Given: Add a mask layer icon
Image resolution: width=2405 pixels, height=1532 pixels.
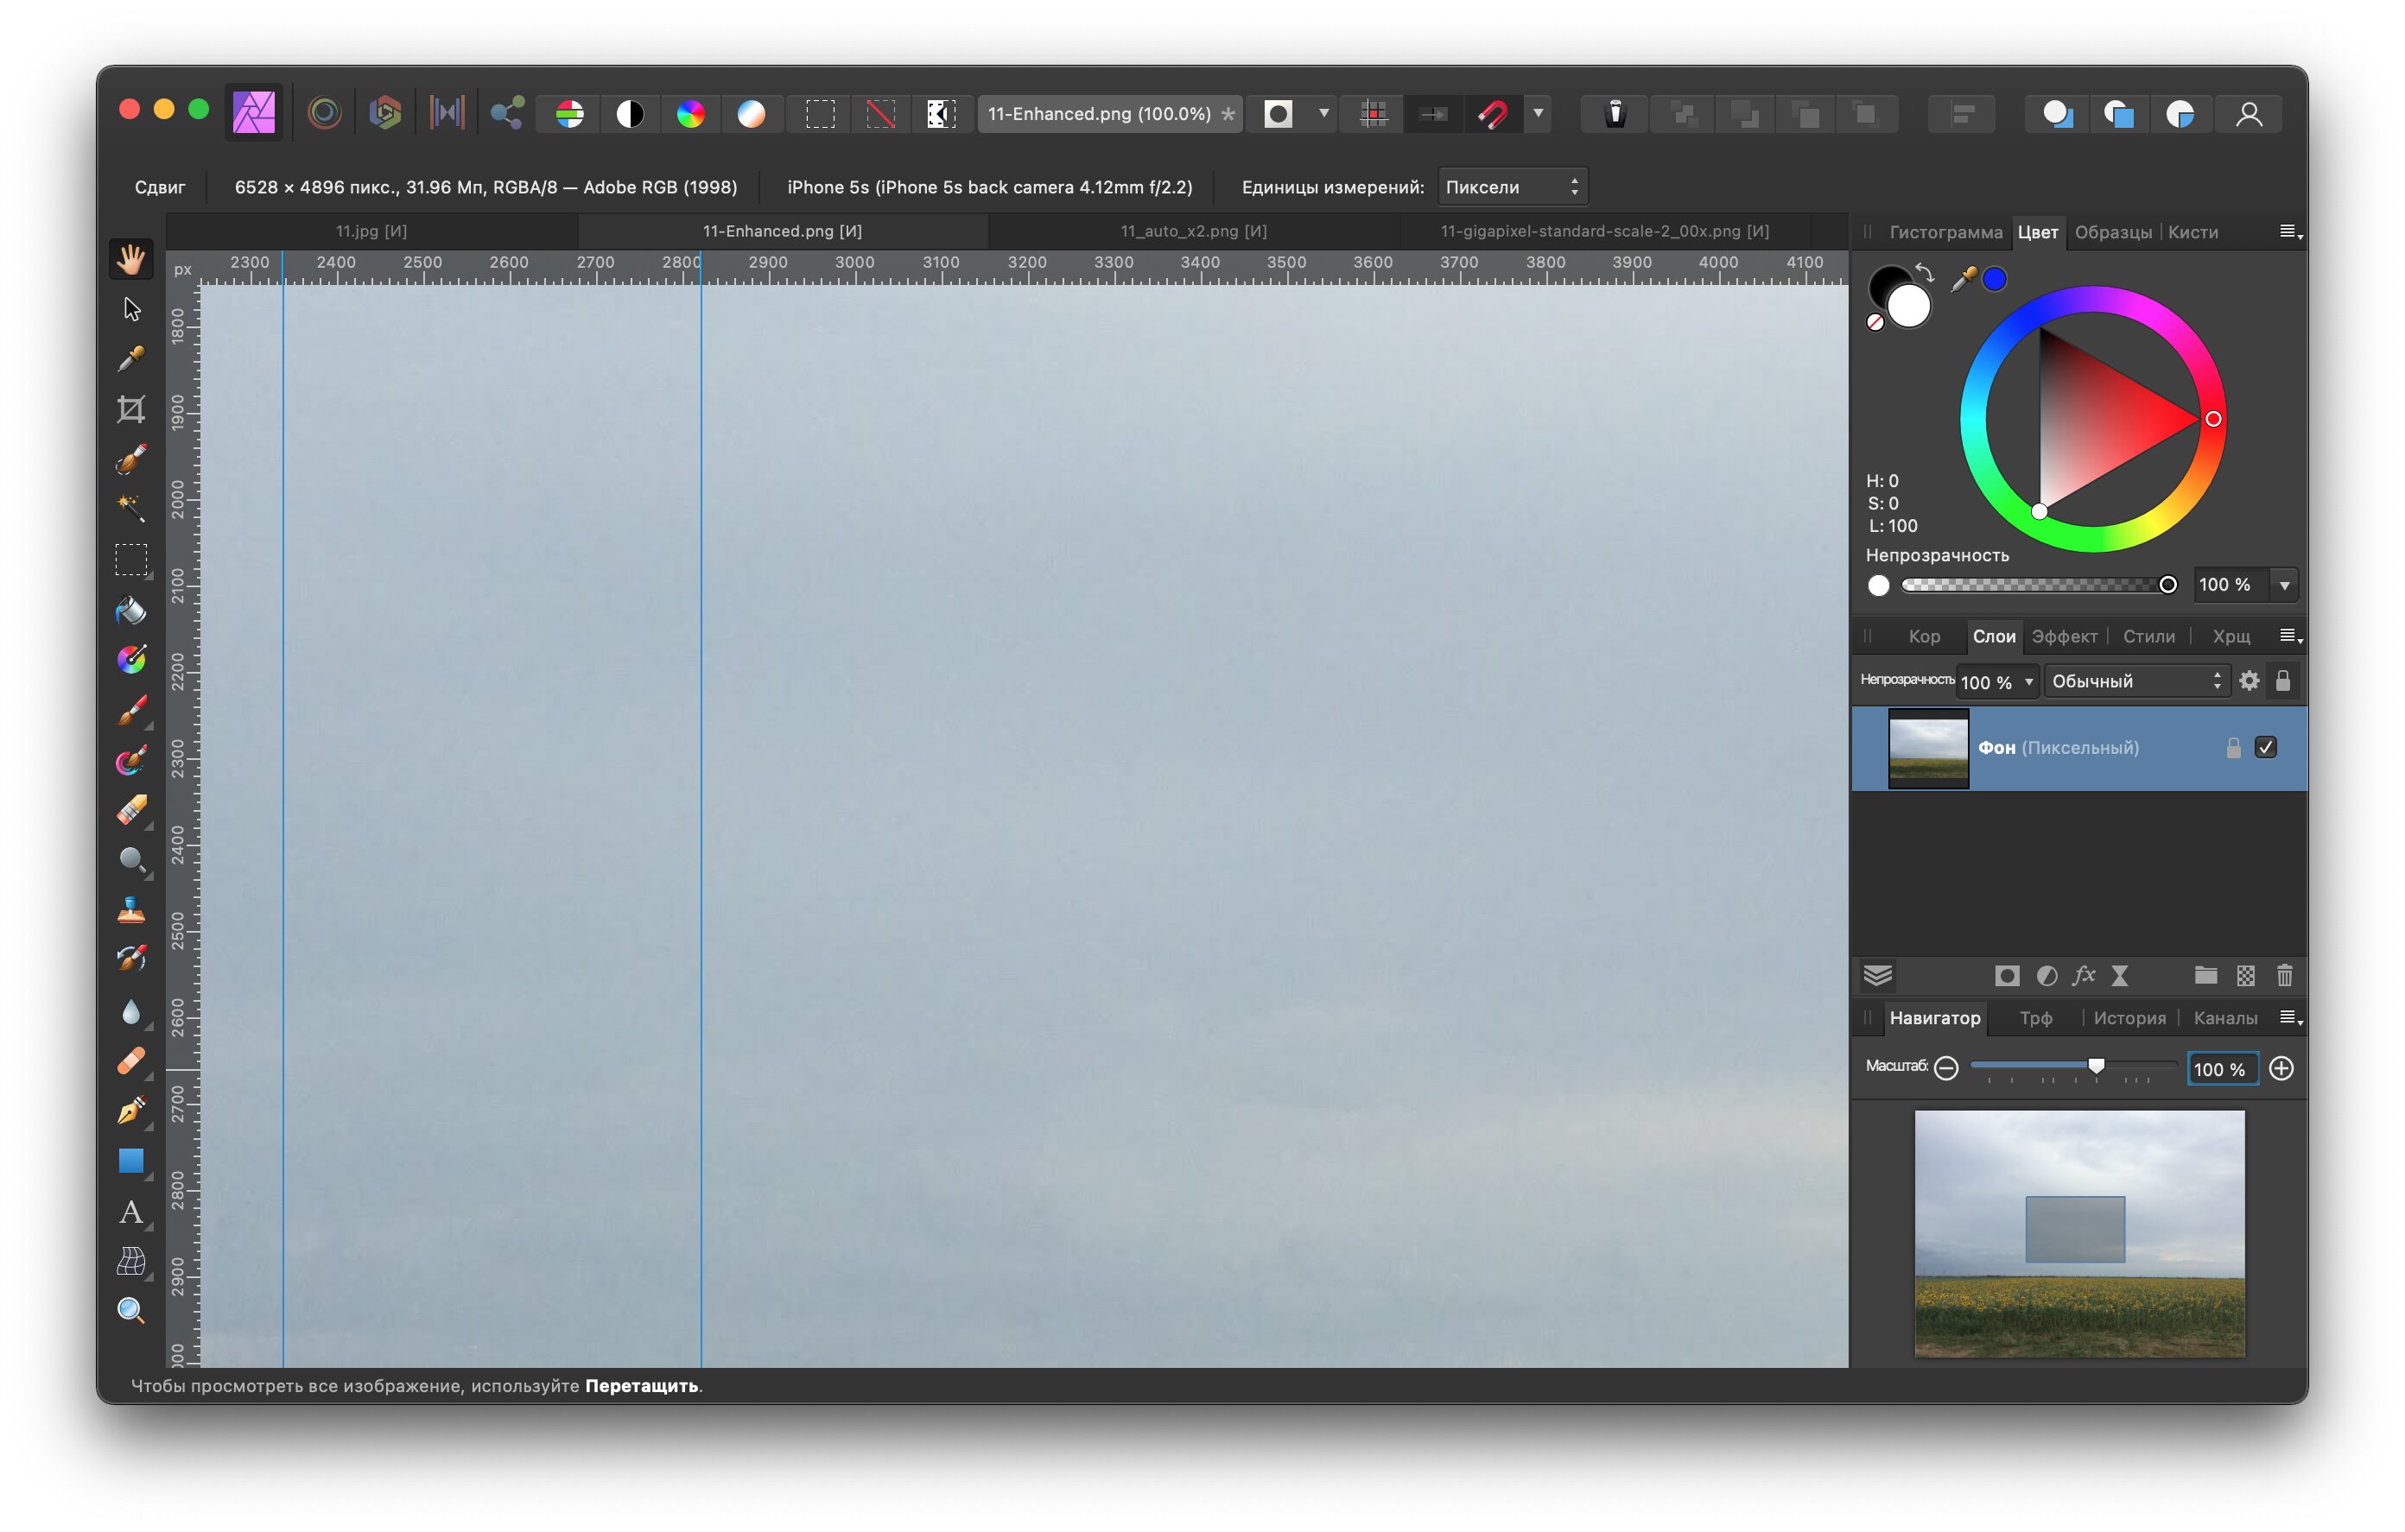Looking at the screenshot, I should pos(2007,976).
